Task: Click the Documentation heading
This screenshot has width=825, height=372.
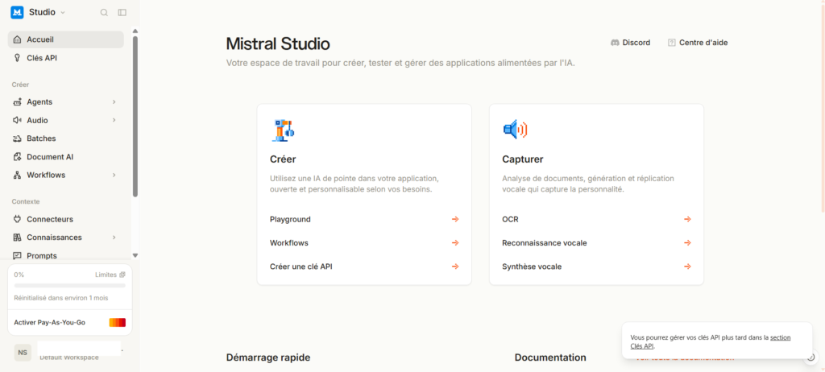Action: [x=550, y=358]
